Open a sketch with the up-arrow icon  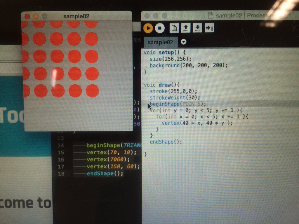(x=186, y=28)
